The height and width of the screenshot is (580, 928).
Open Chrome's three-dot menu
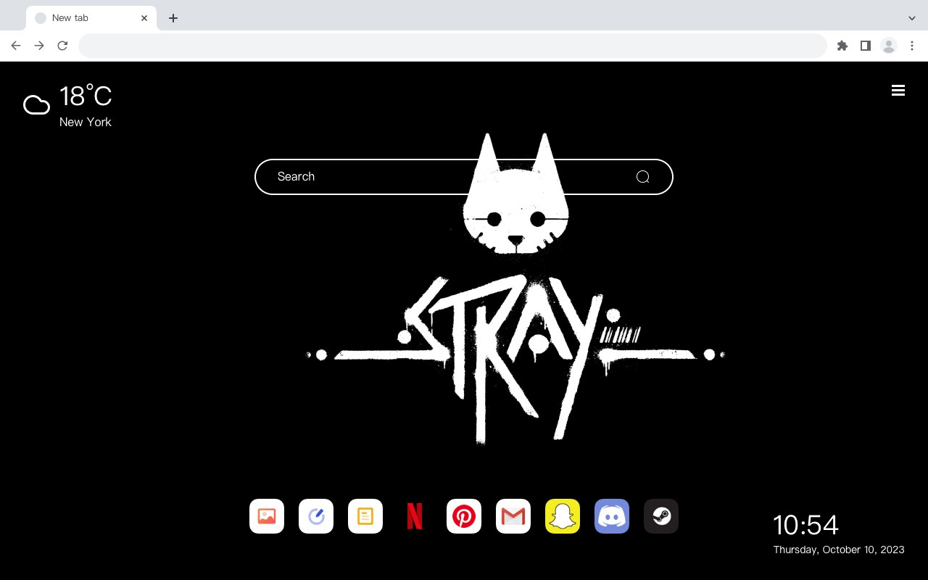tap(912, 46)
